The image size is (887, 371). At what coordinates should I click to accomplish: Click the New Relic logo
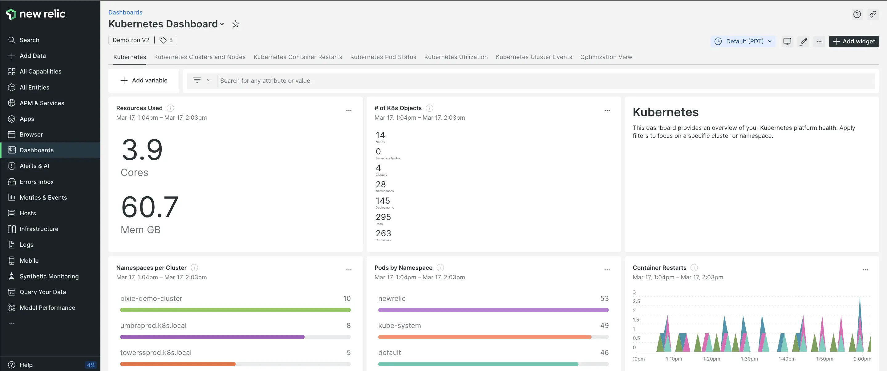pyautogui.click(x=36, y=14)
